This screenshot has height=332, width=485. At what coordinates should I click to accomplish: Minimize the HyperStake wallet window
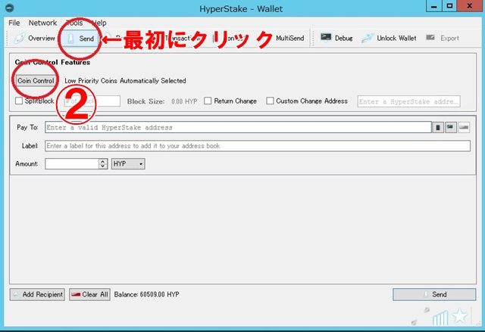(x=433, y=6)
